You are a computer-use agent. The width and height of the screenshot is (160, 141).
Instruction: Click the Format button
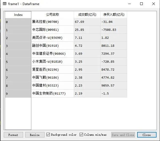pyautogui.click(x=13, y=135)
